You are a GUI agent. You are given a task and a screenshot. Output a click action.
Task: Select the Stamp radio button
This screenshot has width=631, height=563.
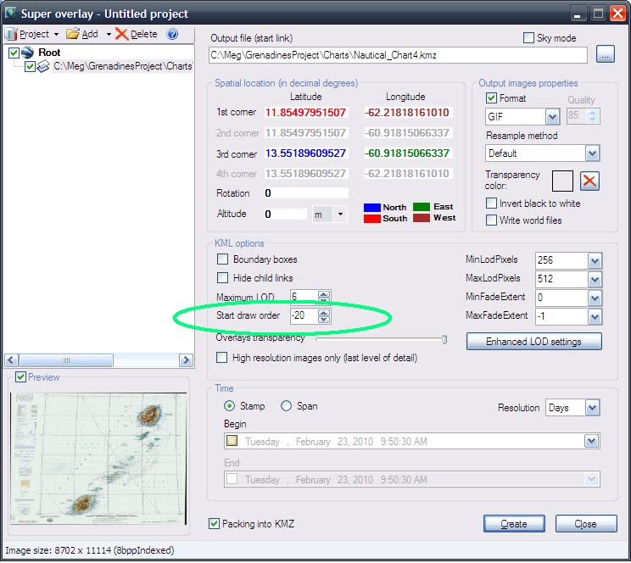[x=229, y=406]
